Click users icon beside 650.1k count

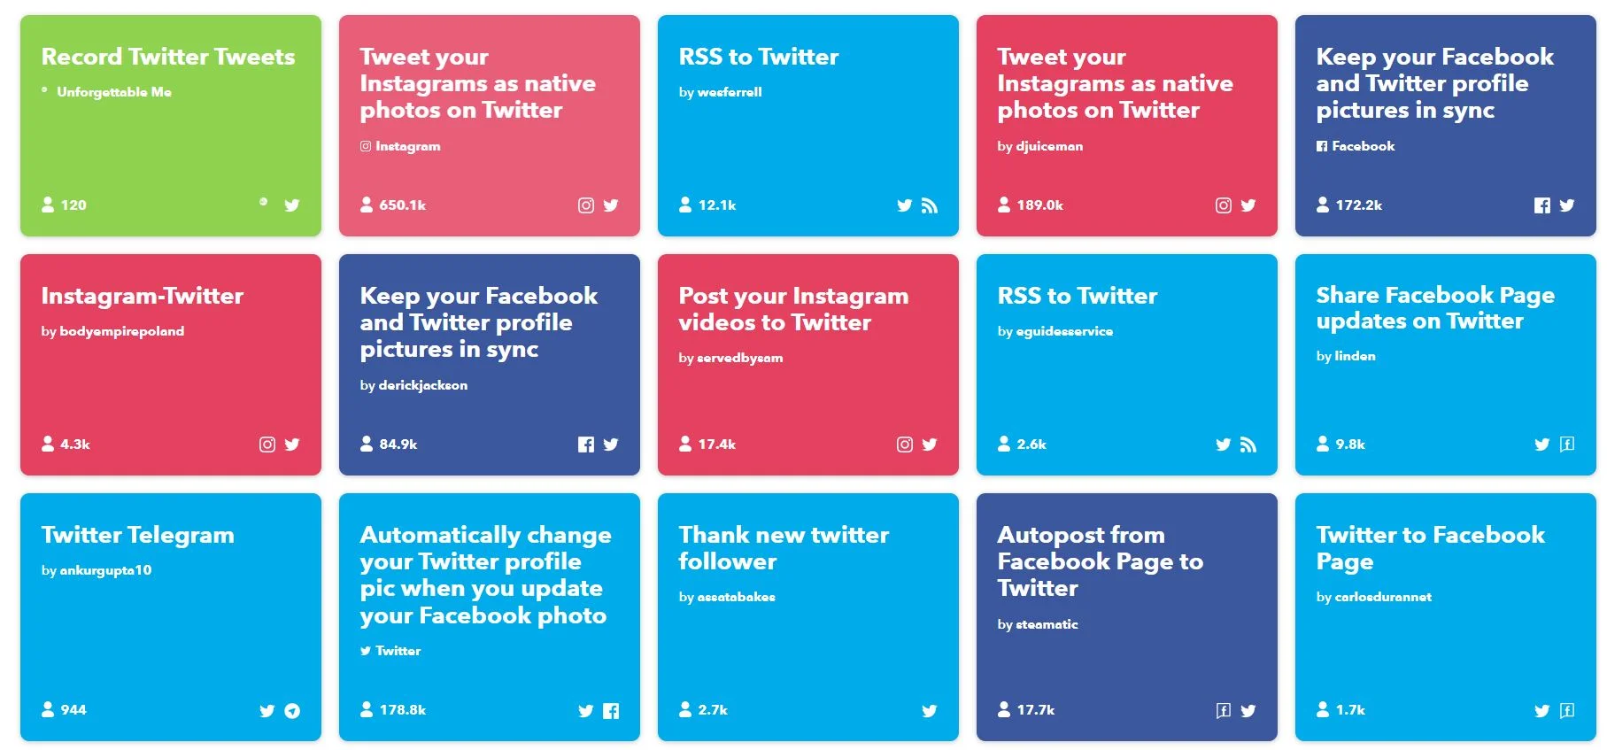(367, 205)
